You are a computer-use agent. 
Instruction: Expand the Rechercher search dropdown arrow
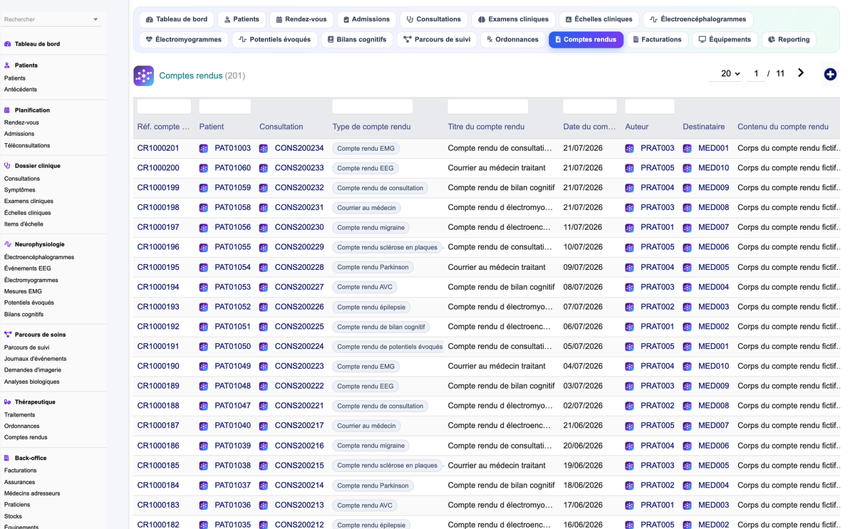(x=95, y=19)
